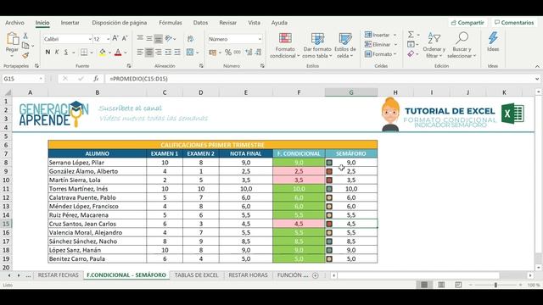Click the Comentarios button
Viewport: 543px width, 305px height.
(x=514, y=23)
